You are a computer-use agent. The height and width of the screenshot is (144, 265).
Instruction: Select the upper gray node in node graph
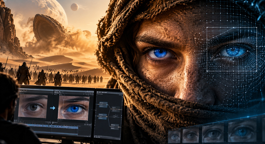(x=116, y=109)
